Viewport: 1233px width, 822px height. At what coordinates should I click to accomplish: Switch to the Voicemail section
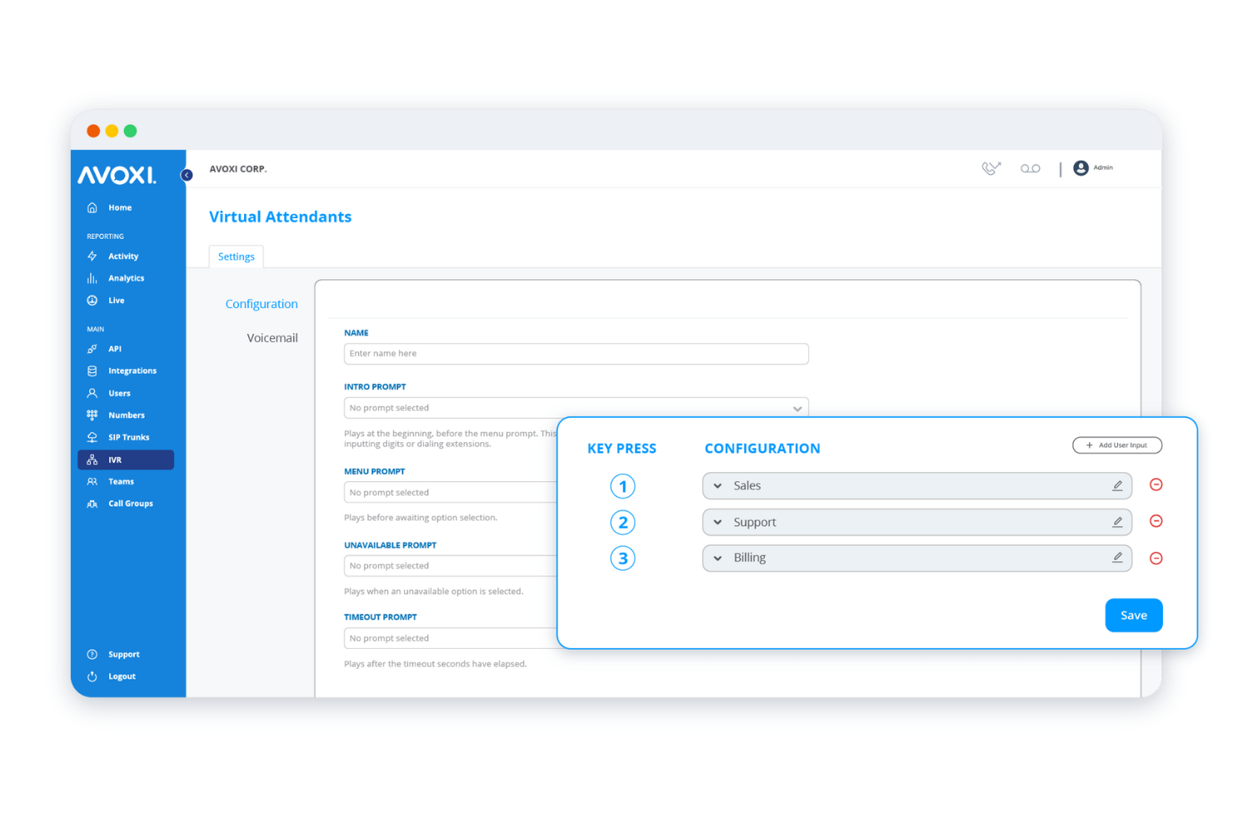point(272,338)
